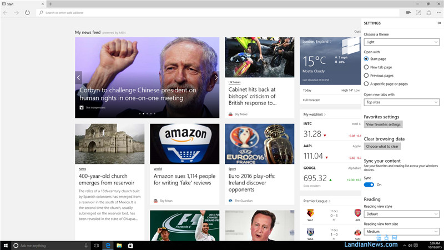This screenshot has height=250, width=444.
Task: Open Cabinet hits back at bishops article
Action: 253,96
